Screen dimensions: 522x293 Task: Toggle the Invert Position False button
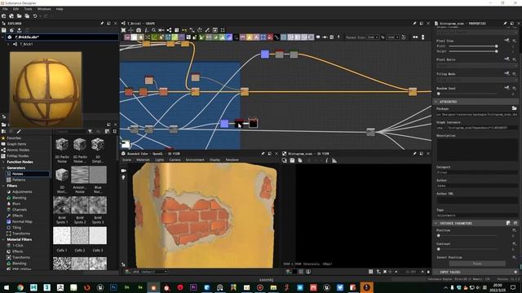[x=477, y=264]
